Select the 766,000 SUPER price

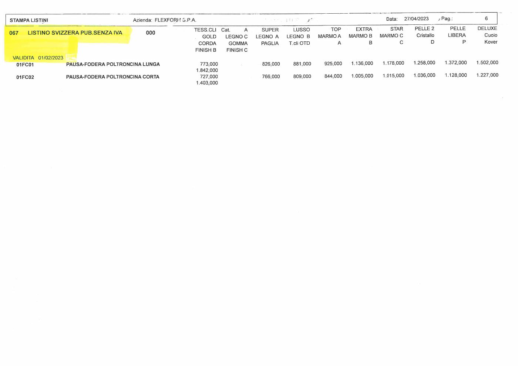pos(271,76)
